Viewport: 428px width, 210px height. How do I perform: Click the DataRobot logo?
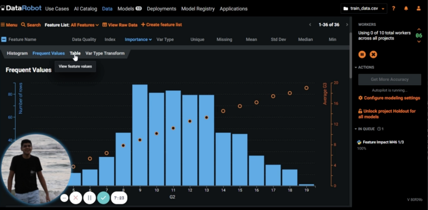(x=21, y=8)
